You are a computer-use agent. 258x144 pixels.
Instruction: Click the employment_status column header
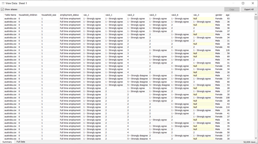tap(69, 15)
